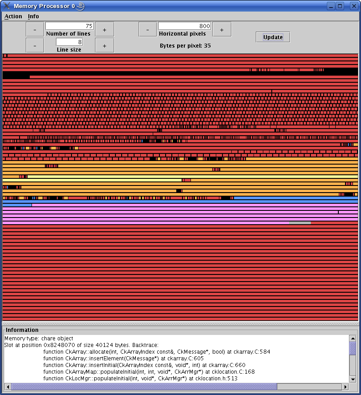361x395 pixels.
Task: Focus the Line size input field
Action: 69,42
